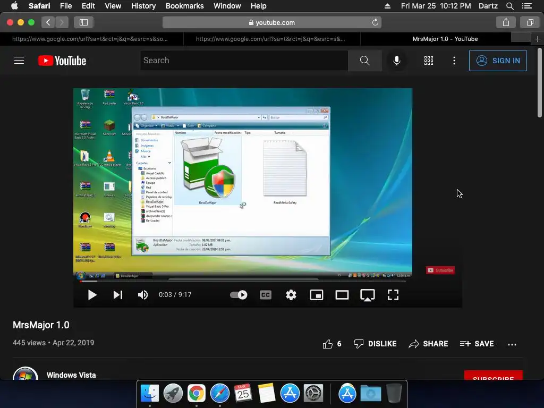Click the DISLIKE button
The width and height of the screenshot is (544, 408).
tap(375, 344)
